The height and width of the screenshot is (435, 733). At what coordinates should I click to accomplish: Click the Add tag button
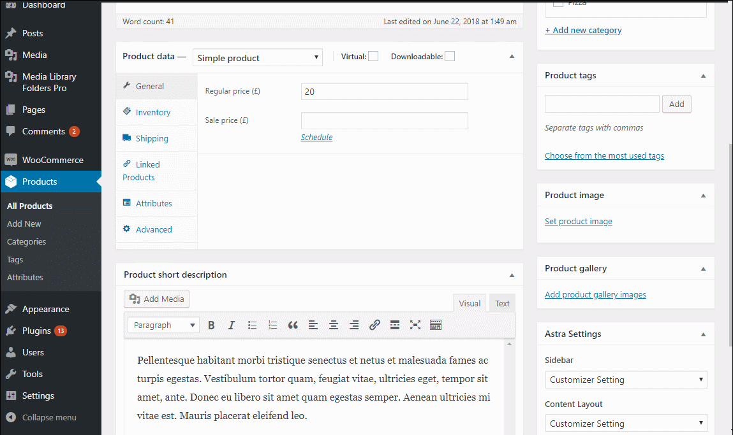click(676, 104)
